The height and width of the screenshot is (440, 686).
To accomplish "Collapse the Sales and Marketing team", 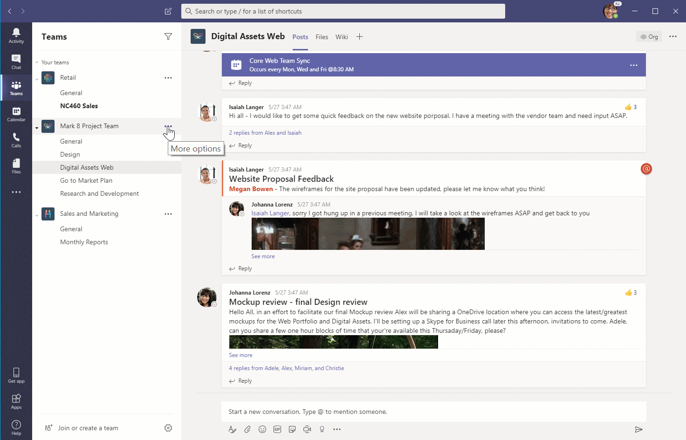I will (37, 215).
